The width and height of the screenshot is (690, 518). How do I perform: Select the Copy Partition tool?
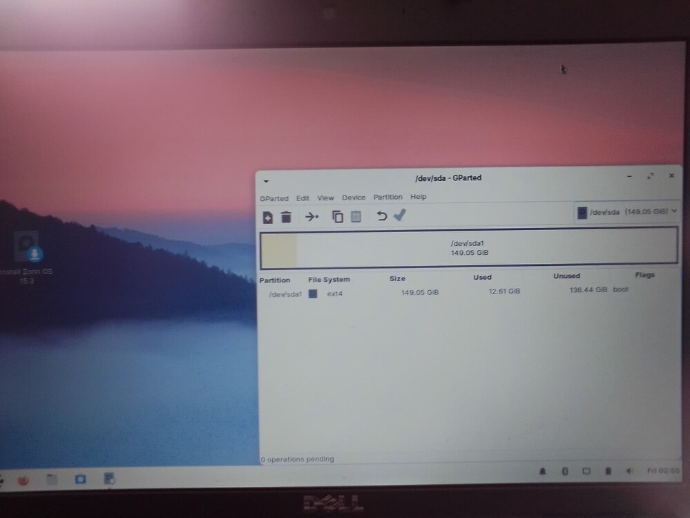coord(338,216)
